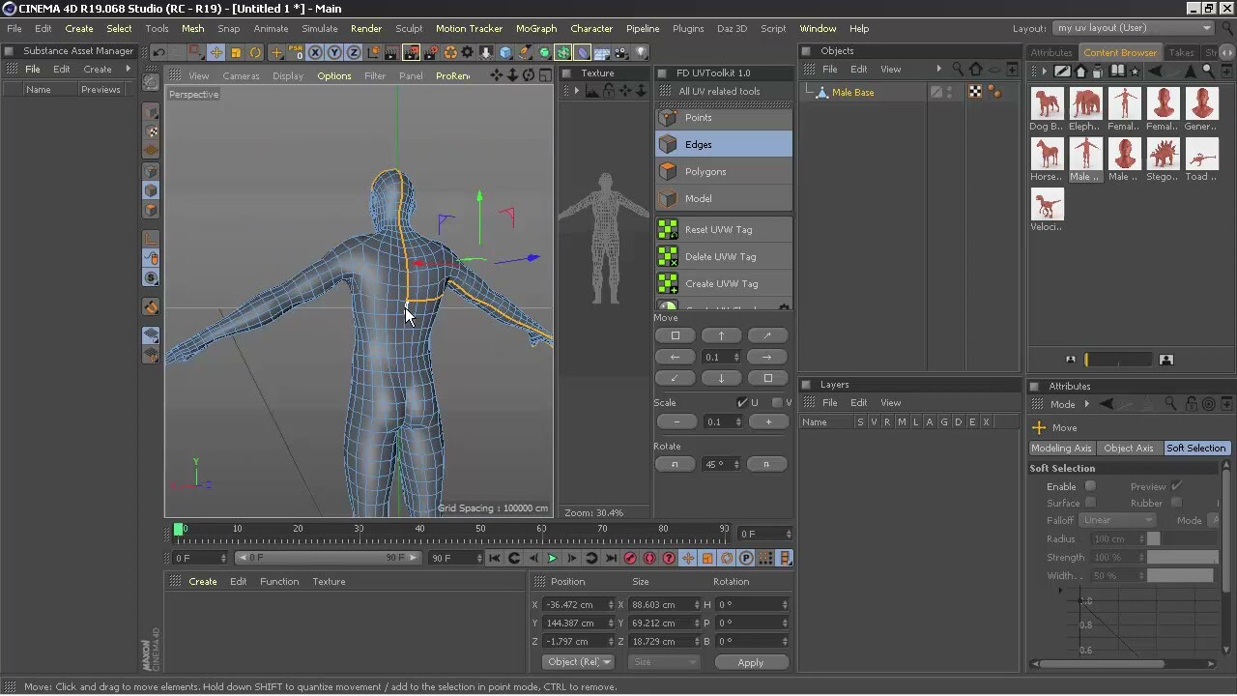1237x696 pixels.
Task: Toggle the X-axis lock in the toolbar
Action: pos(315,52)
